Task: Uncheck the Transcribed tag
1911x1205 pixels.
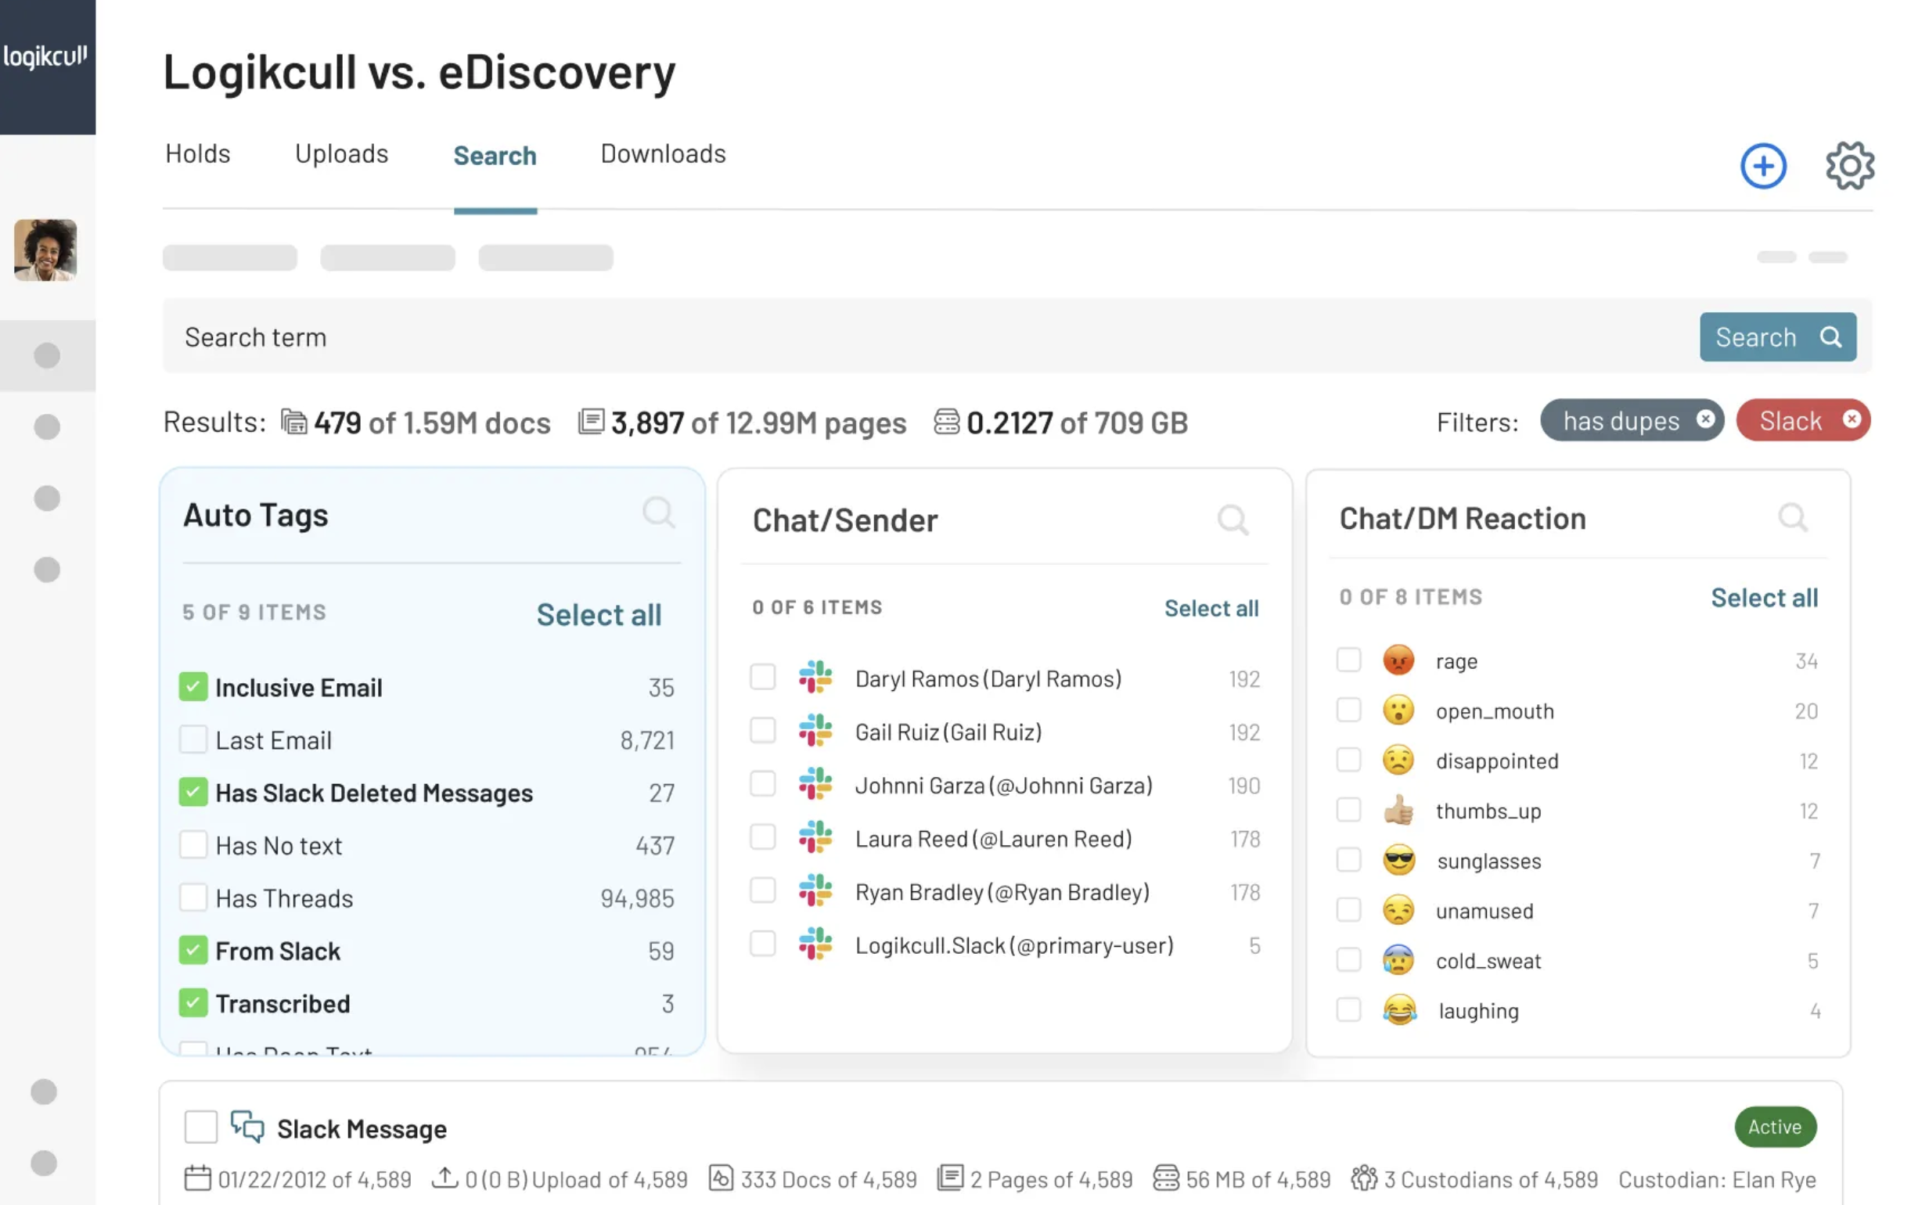Action: pyautogui.click(x=193, y=1002)
